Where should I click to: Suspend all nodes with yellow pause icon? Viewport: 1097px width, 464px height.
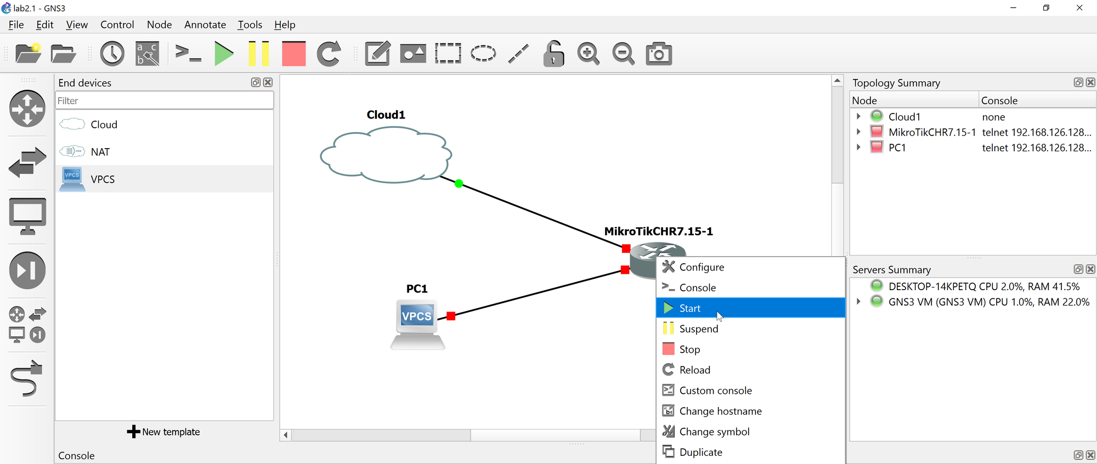pyautogui.click(x=258, y=54)
